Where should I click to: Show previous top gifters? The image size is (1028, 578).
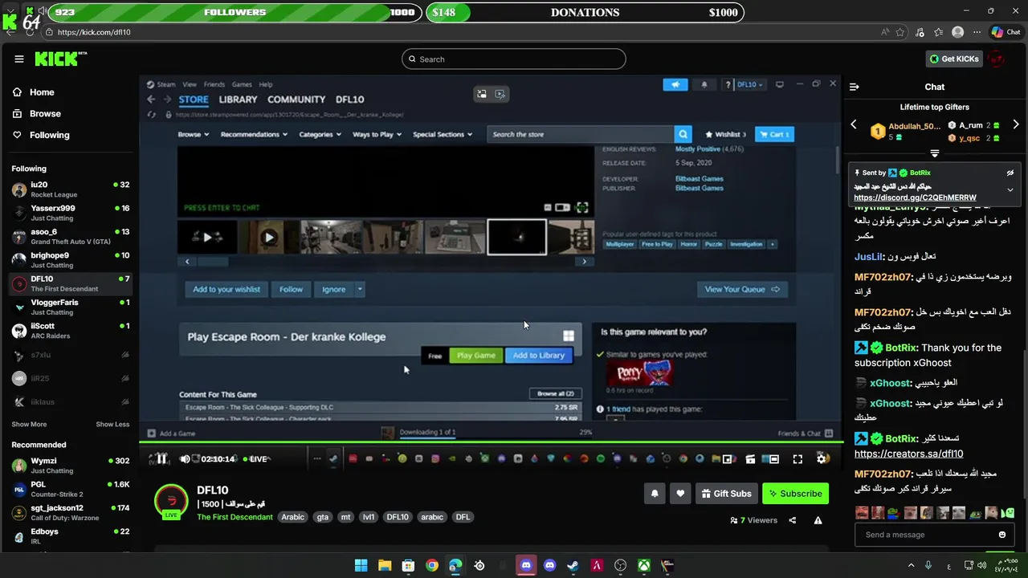point(854,124)
